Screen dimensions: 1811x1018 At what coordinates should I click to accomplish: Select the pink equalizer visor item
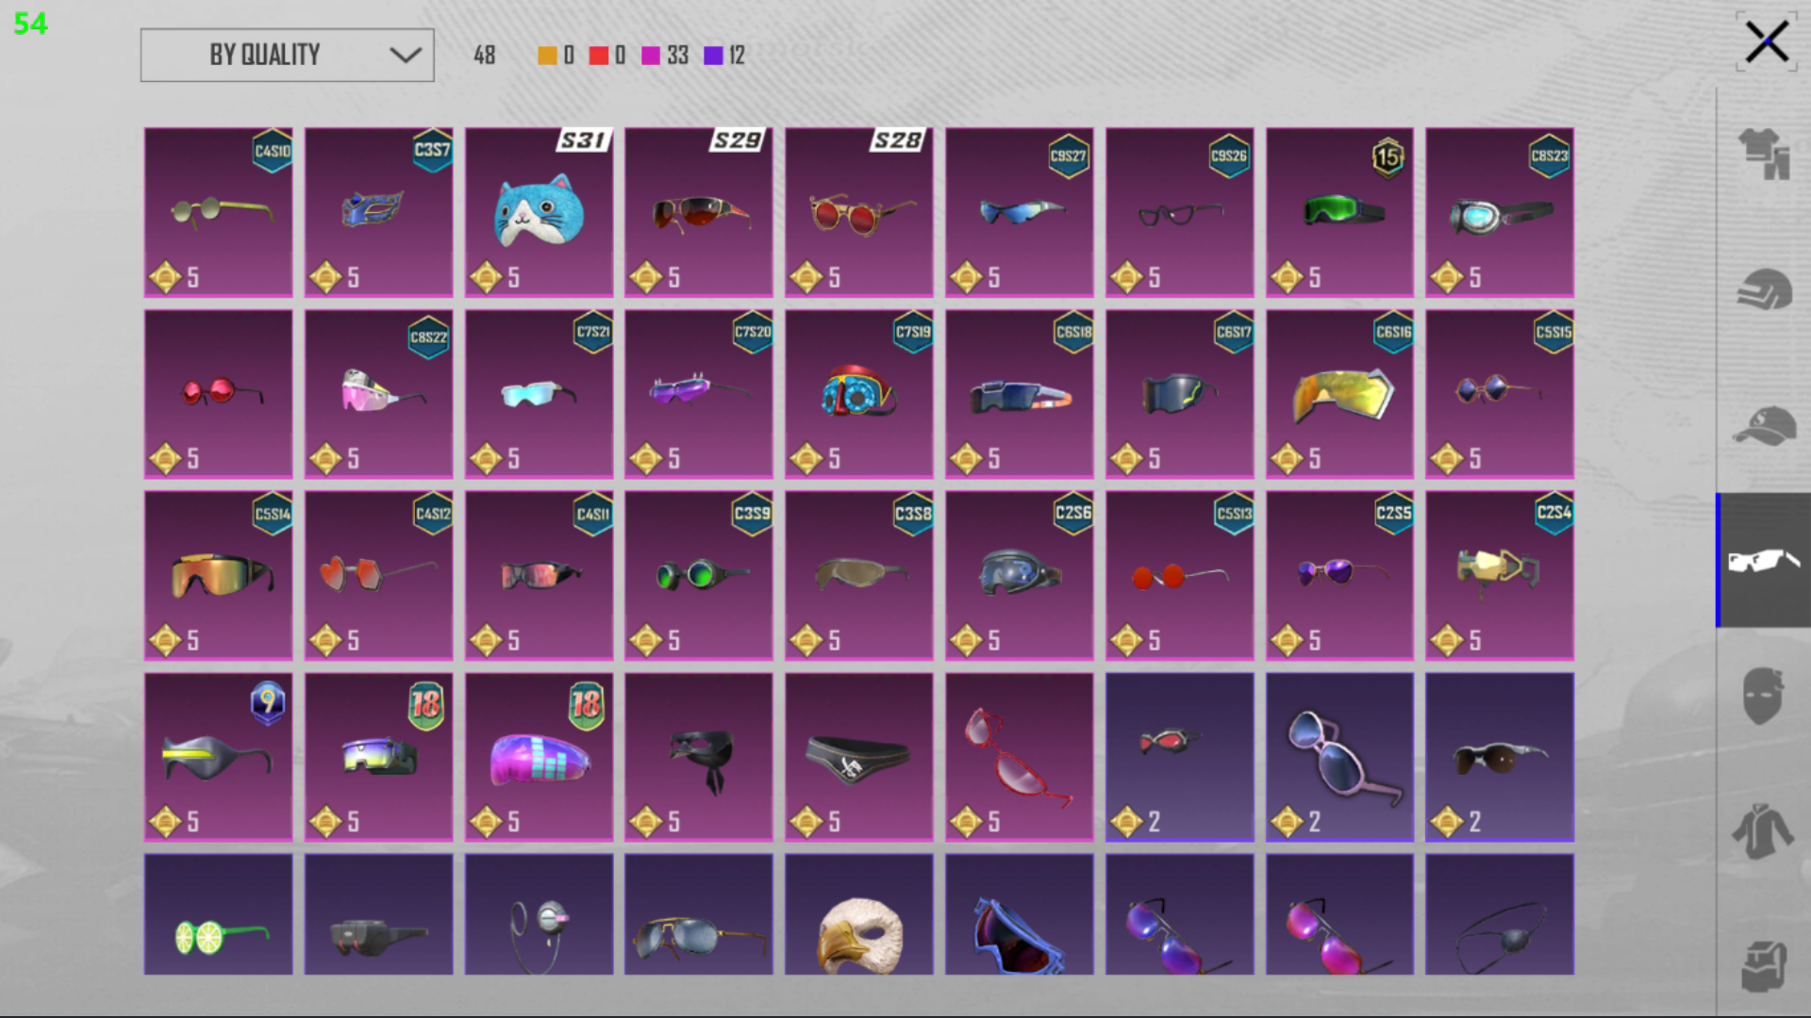point(539,757)
